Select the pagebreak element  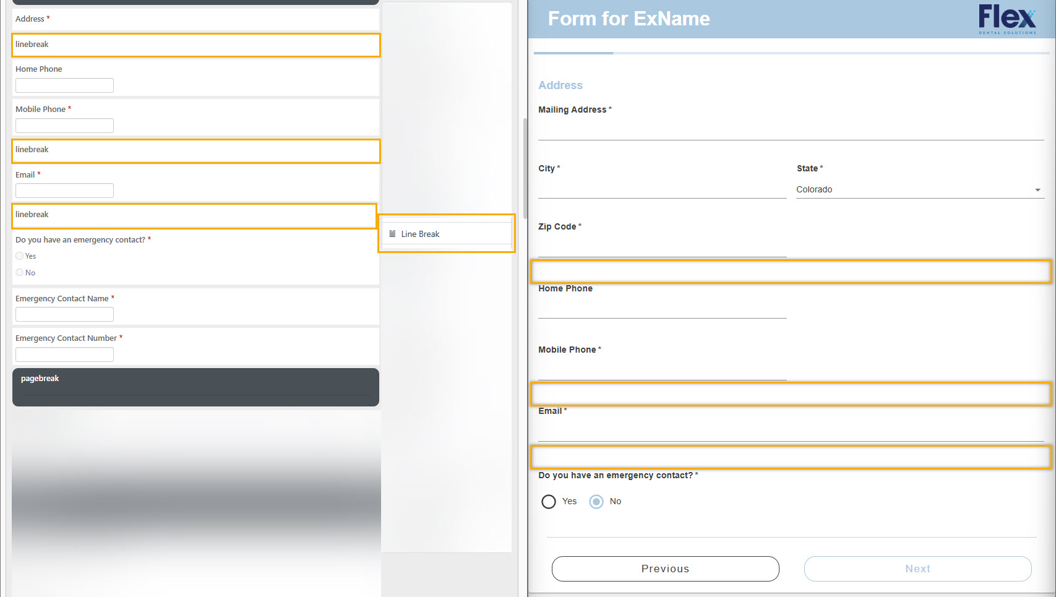(195, 387)
